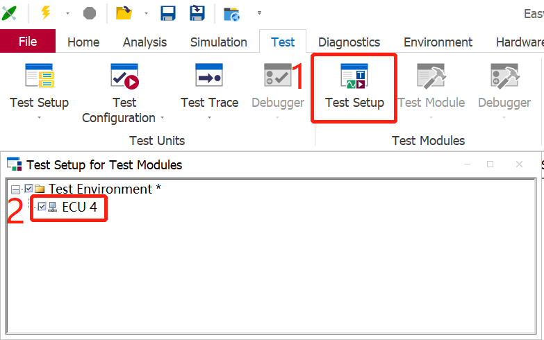This screenshot has height=340, width=544.
Task: Expand the dropdown arrow beside lightning icon
Action: 67,12
